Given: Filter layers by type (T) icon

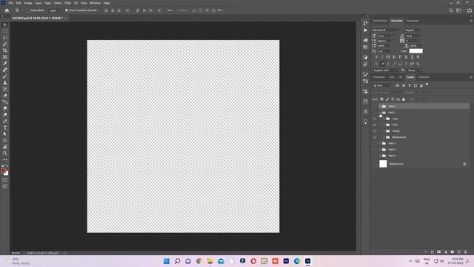Looking at the screenshot, I should coord(410,86).
